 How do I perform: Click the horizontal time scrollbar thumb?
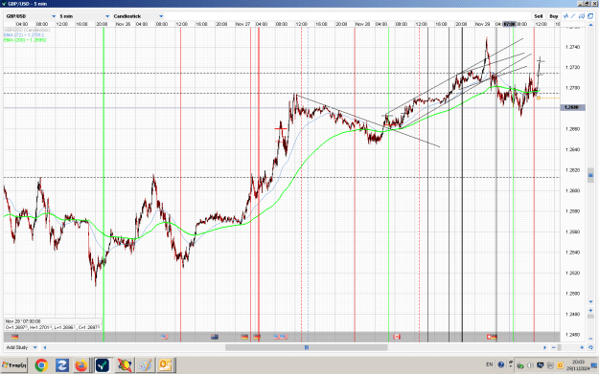pos(307,347)
